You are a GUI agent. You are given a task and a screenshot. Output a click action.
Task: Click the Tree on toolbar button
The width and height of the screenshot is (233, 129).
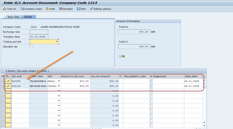click(x=10, y=9)
